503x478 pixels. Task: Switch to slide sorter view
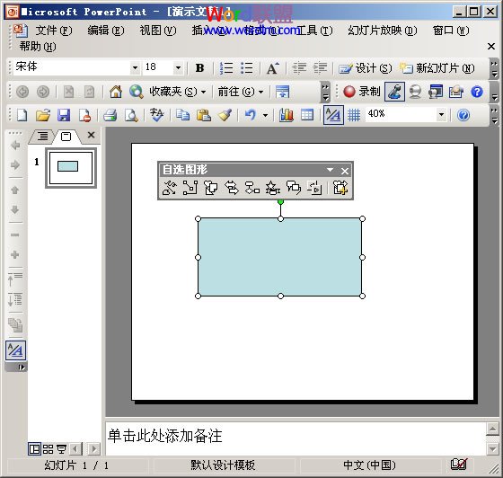tap(48, 449)
